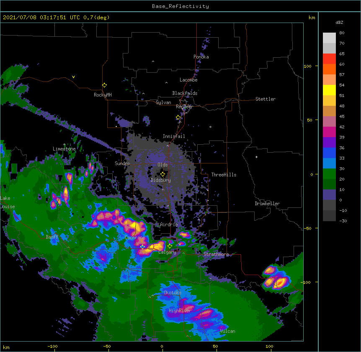This screenshot has height=352, width=361.
Task: Click the -50 km tick on bottom axis
Action: pos(107,346)
